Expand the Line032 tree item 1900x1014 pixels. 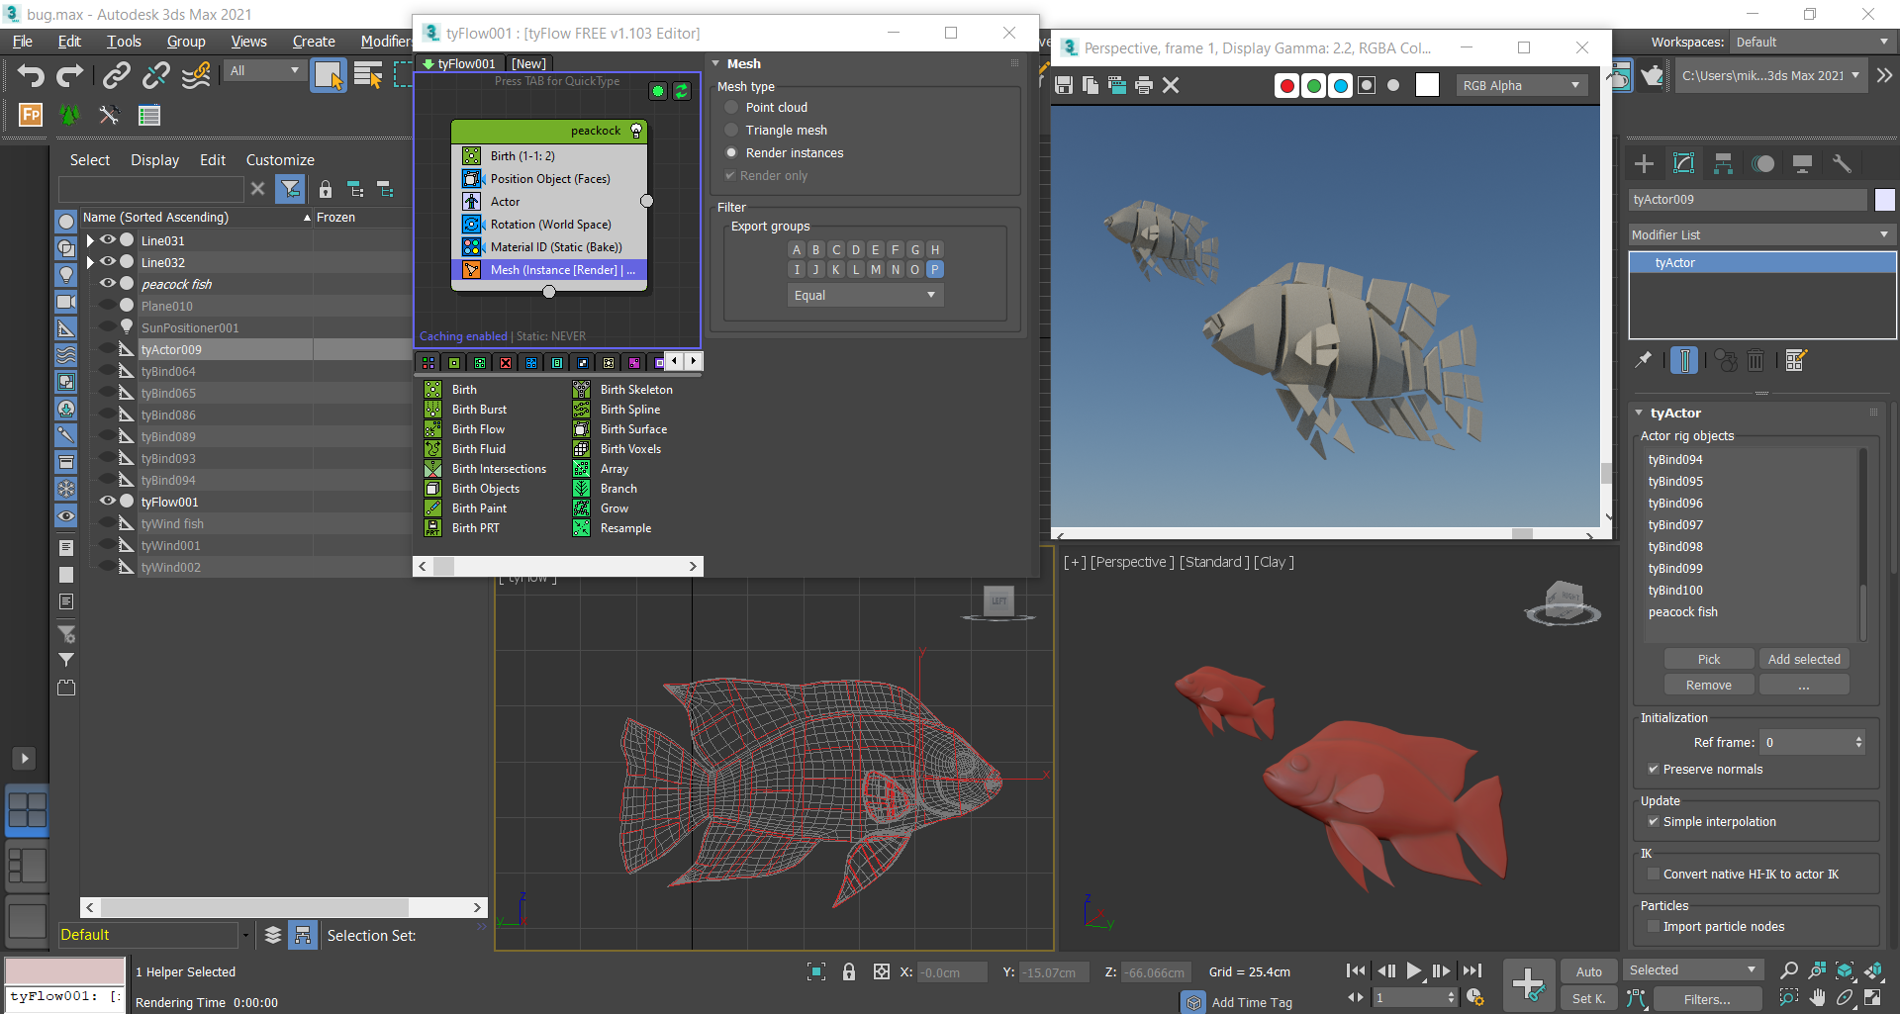[90, 262]
